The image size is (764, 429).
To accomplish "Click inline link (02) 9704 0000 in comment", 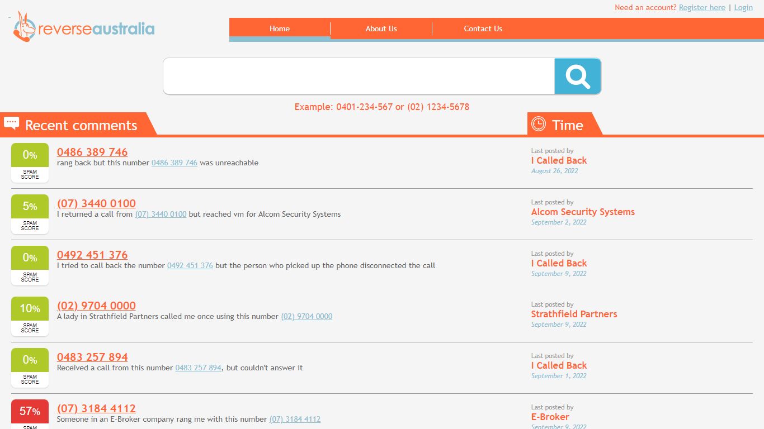I will [306, 316].
